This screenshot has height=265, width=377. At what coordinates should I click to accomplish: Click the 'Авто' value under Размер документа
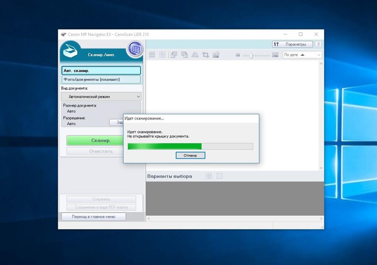click(71, 111)
